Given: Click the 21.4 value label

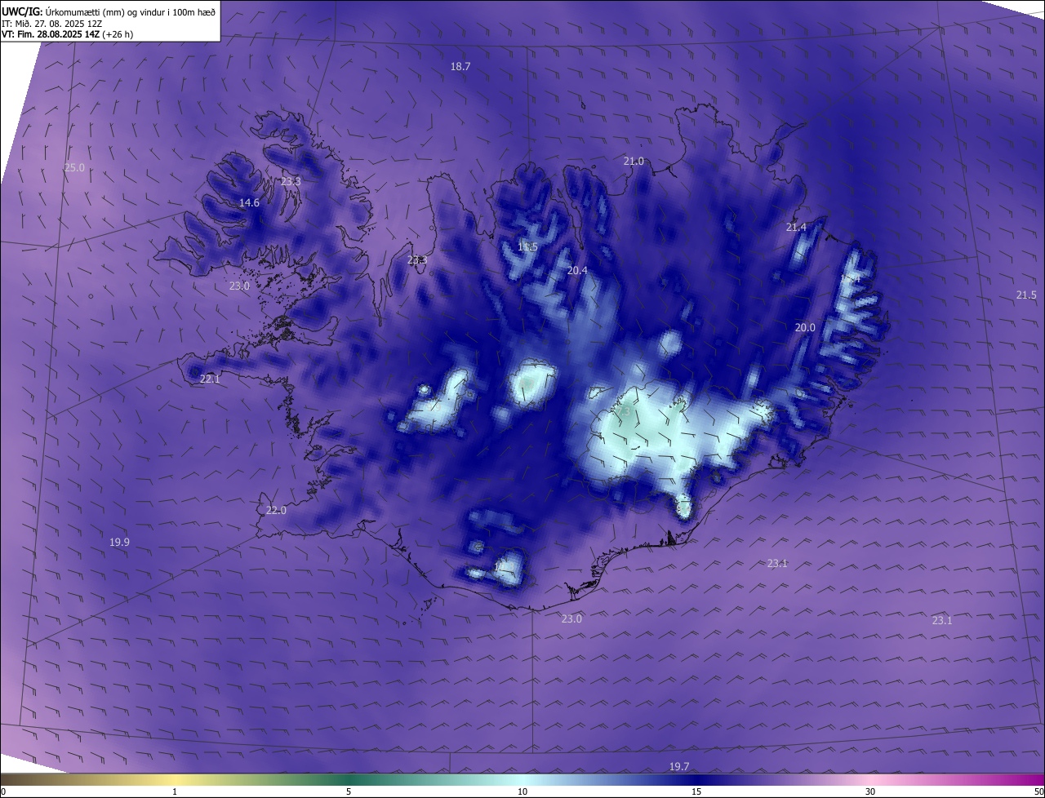Looking at the screenshot, I should [x=796, y=228].
